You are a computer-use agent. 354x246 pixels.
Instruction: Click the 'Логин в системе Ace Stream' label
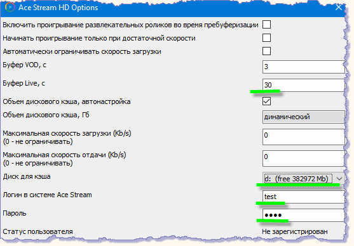click(47, 195)
